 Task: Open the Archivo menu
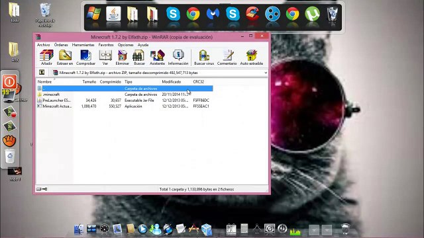pos(43,45)
